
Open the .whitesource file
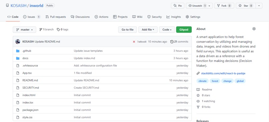(30, 66)
